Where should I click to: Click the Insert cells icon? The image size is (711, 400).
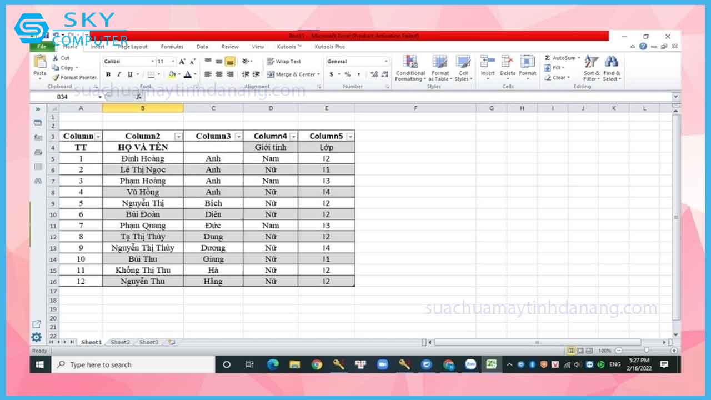point(488,62)
